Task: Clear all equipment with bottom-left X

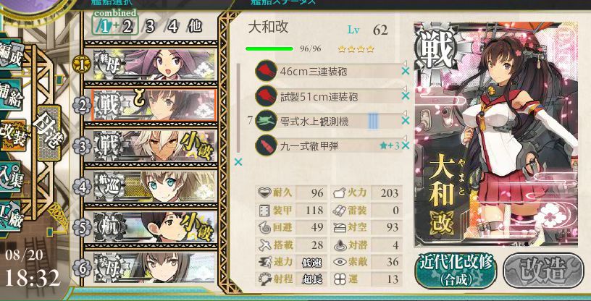Action: (238, 162)
